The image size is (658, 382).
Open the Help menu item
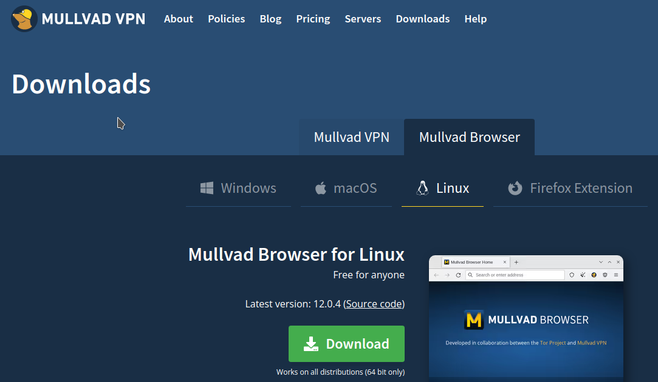point(476,19)
